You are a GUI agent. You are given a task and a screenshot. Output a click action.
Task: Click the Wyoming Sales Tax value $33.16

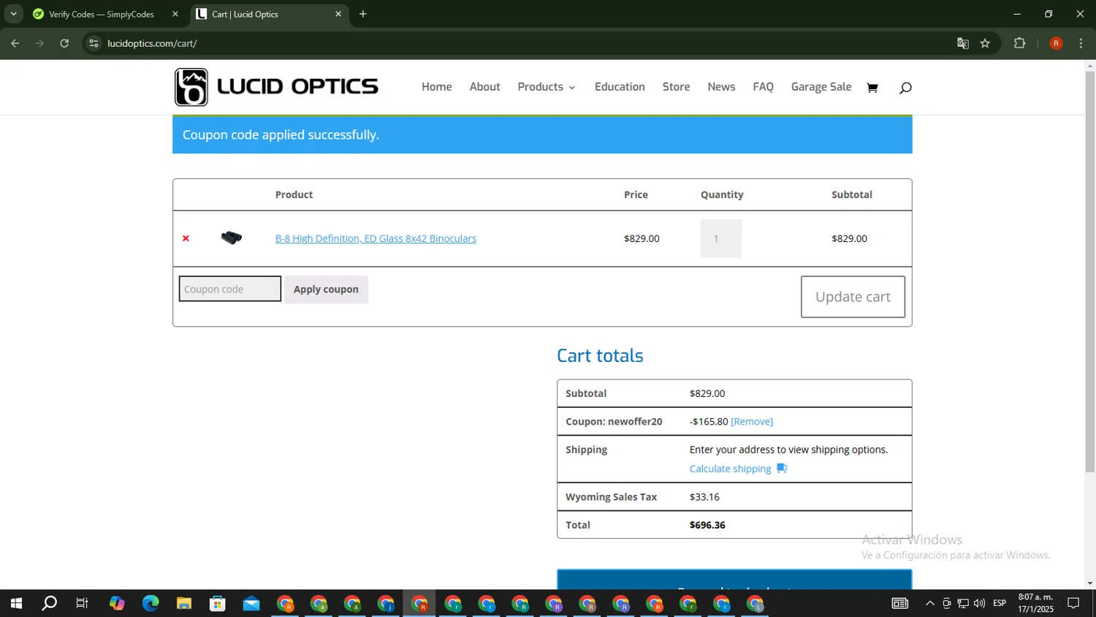click(704, 497)
